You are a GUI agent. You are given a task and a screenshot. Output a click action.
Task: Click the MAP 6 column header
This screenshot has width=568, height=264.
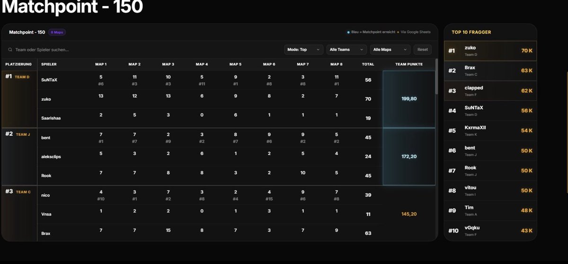269,64
